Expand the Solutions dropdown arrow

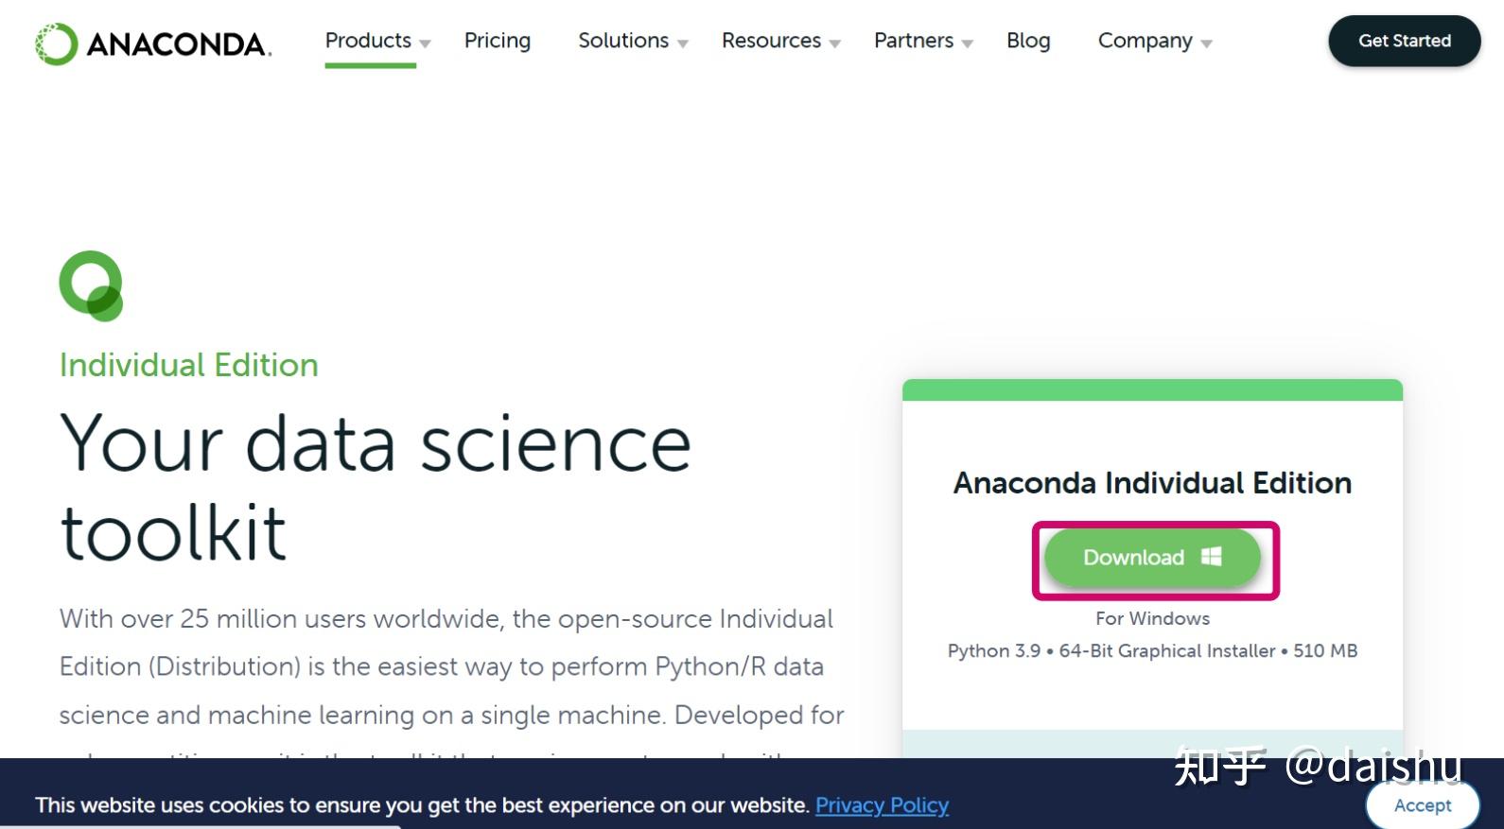point(683,43)
